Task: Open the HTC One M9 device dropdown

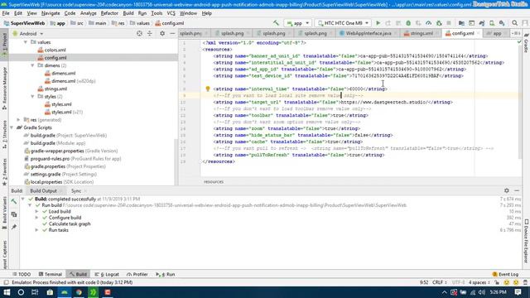Action: coord(343,23)
